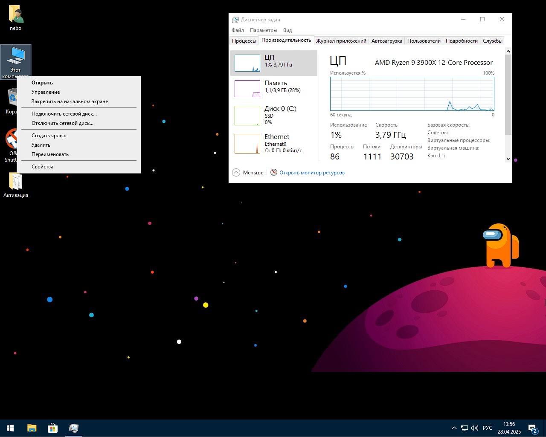This screenshot has width=546, height=437.
Task: Choose Свойства in the context menu
Action: click(42, 166)
